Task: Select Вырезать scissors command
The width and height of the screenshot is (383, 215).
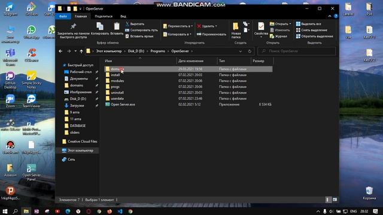Action: tap(135, 24)
